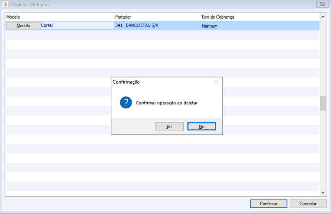
Task: Click the blue question mark icon
Action: [x=126, y=103]
